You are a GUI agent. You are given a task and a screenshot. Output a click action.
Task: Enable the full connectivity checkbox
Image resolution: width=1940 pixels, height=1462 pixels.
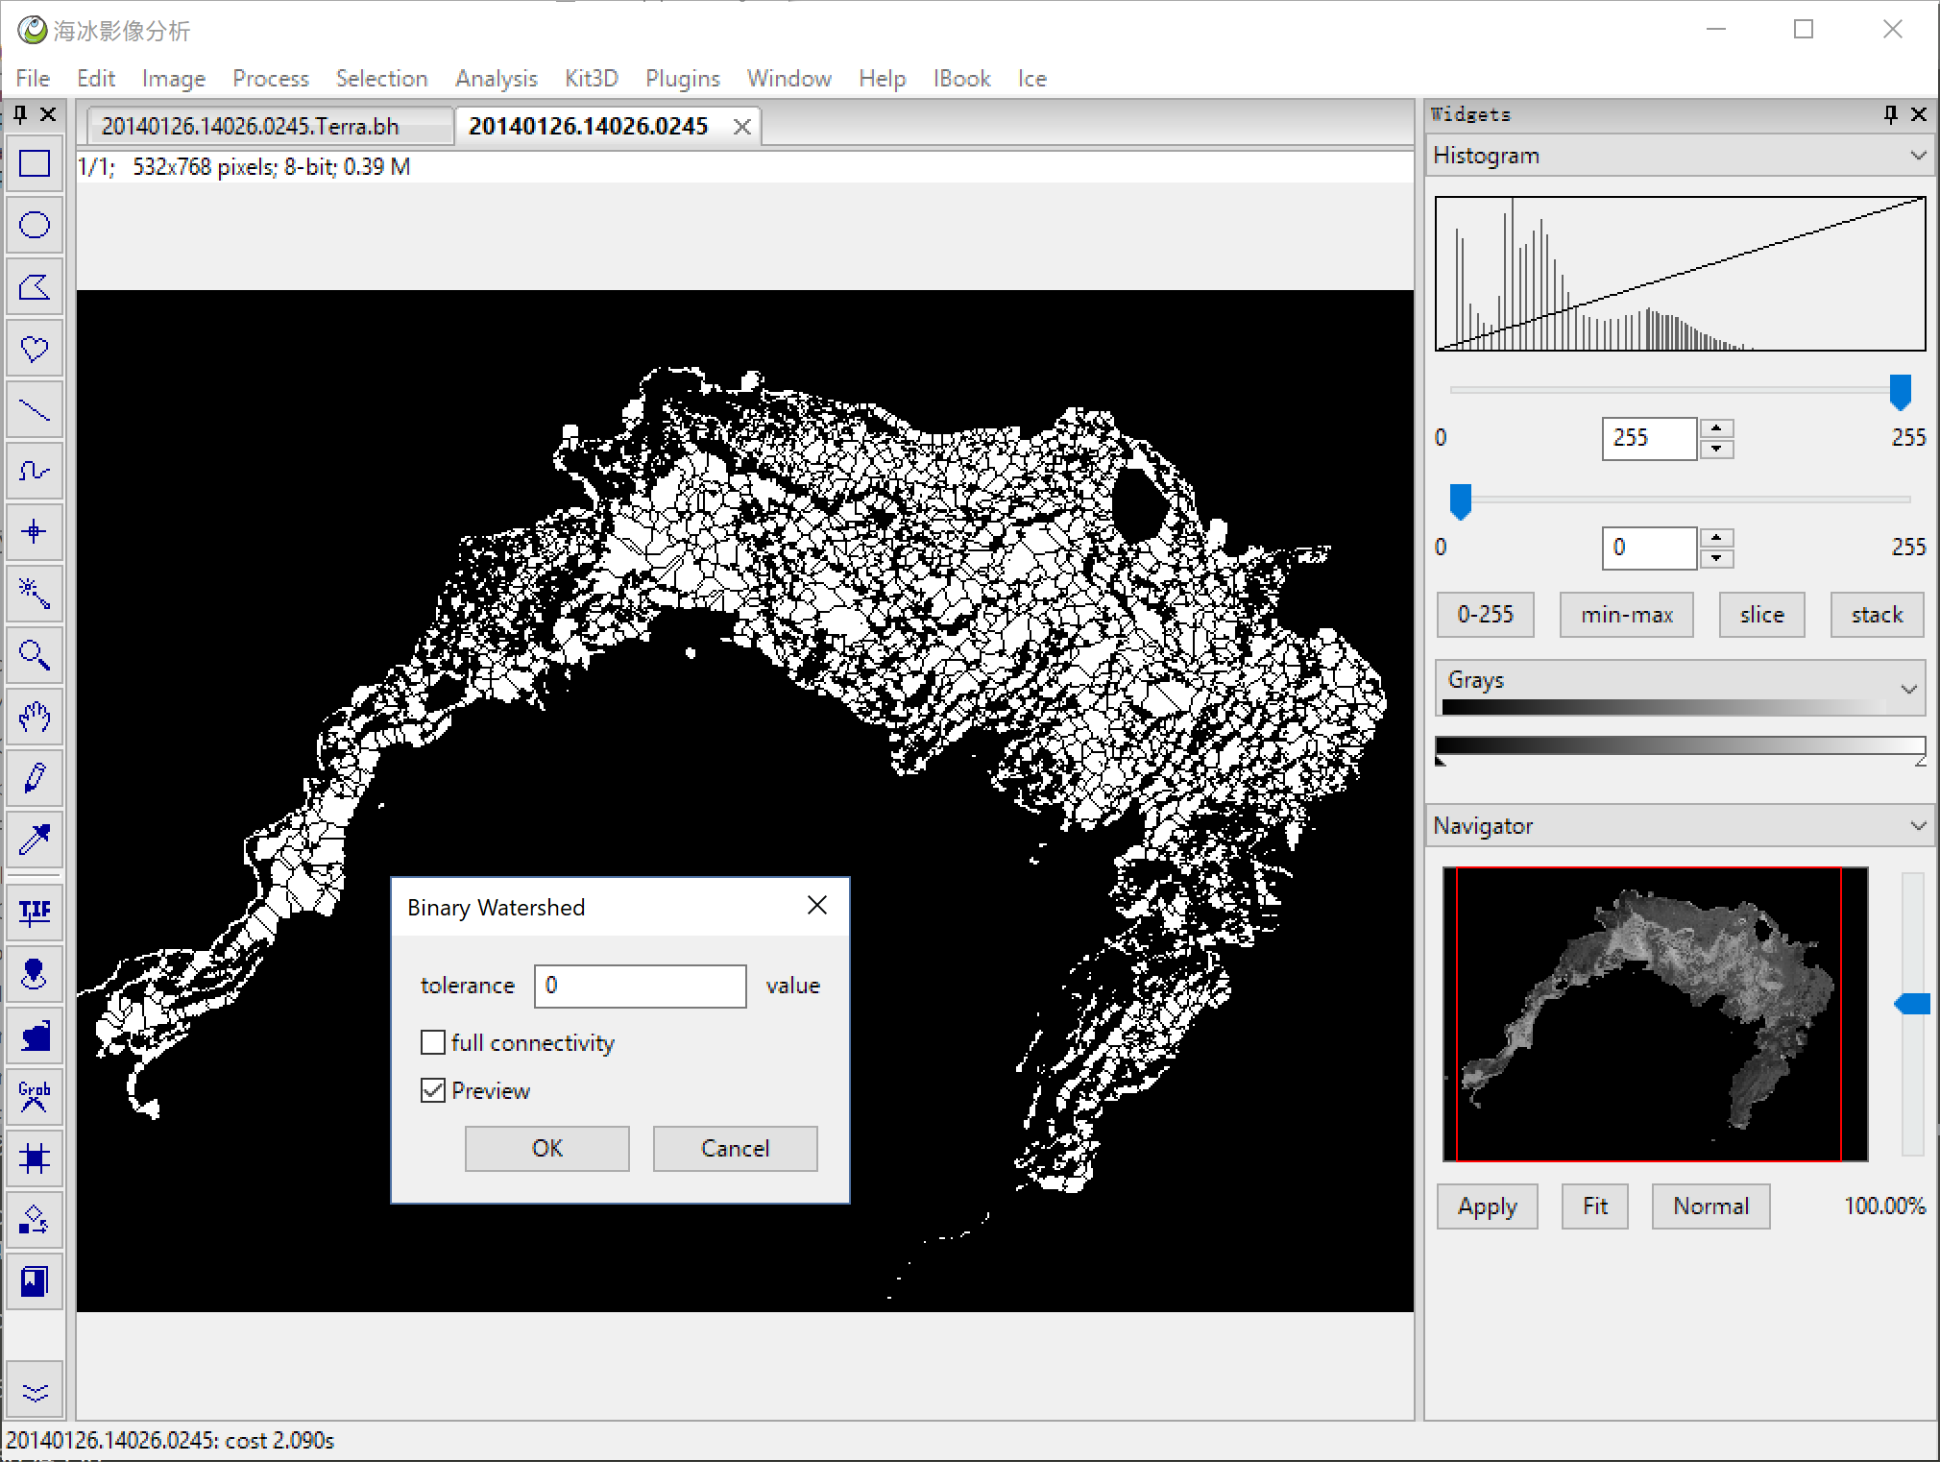click(433, 1042)
